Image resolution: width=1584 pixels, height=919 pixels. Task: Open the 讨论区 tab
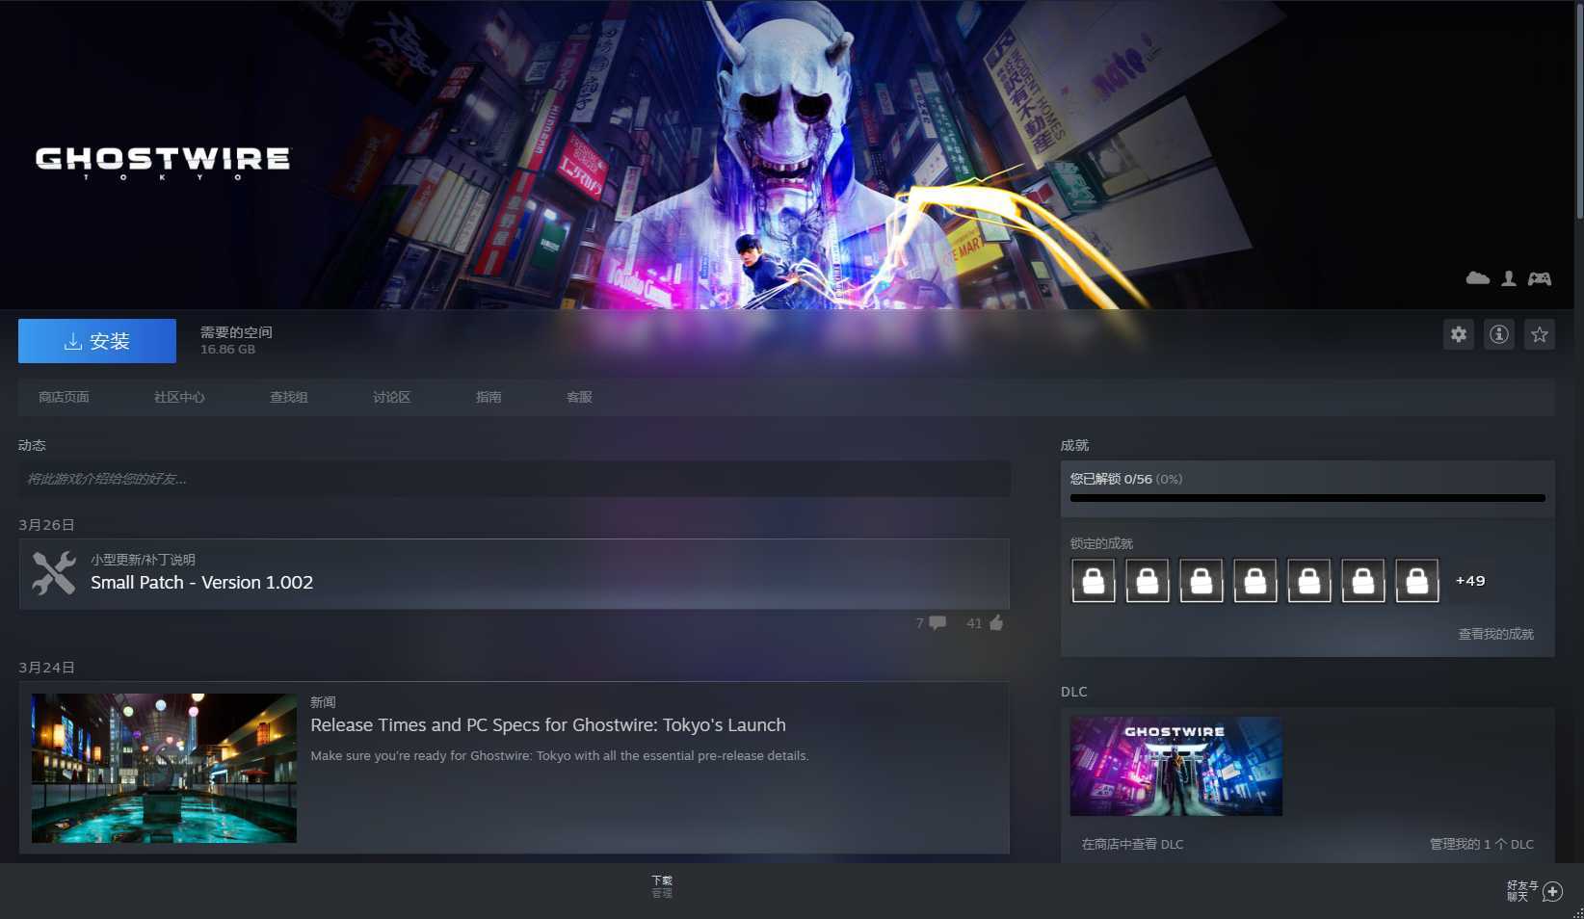[392, 397]
